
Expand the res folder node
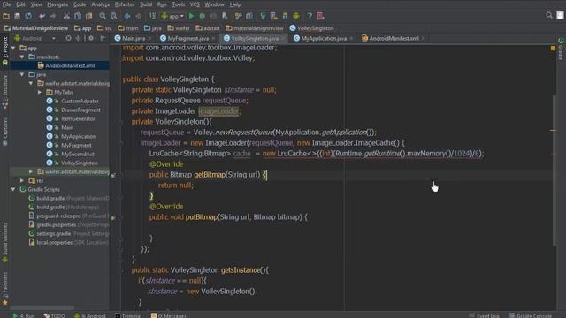22,180
